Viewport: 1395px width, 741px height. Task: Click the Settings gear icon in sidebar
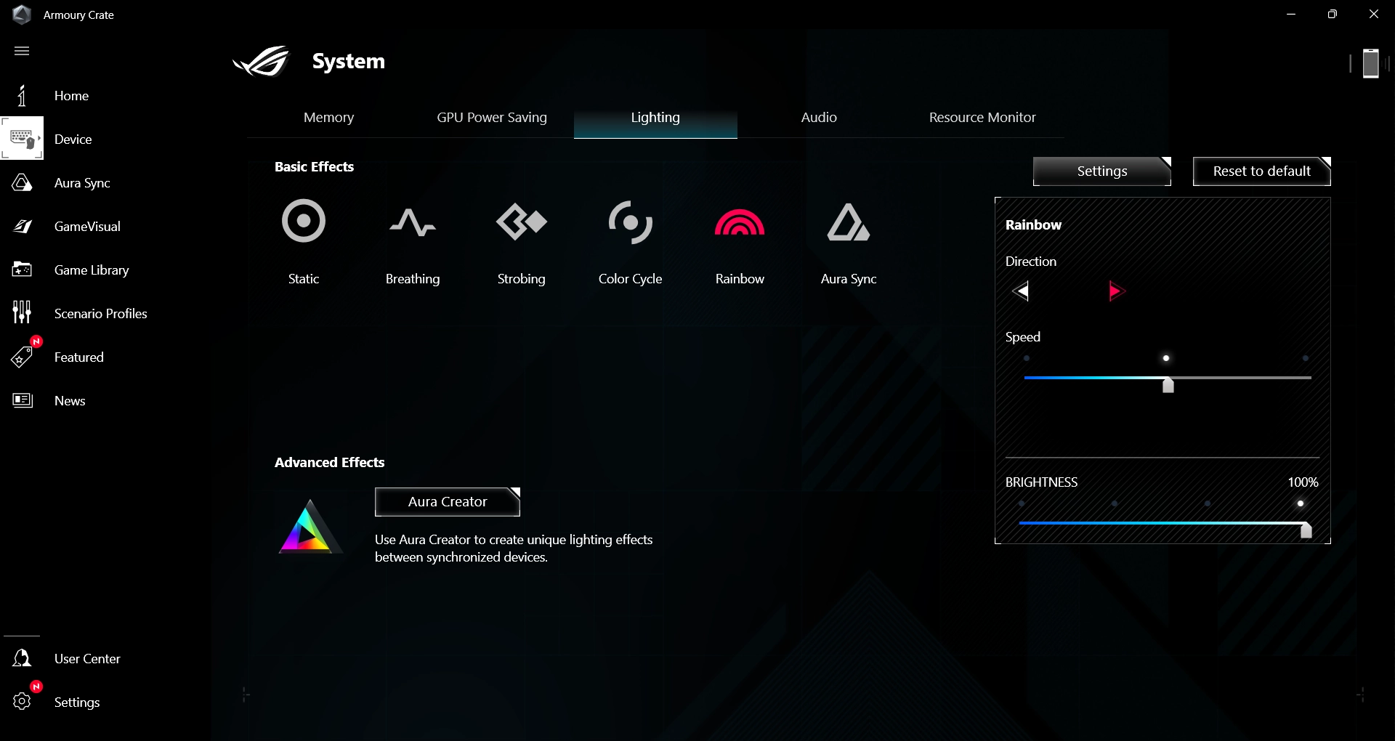[x=22, y=701]
